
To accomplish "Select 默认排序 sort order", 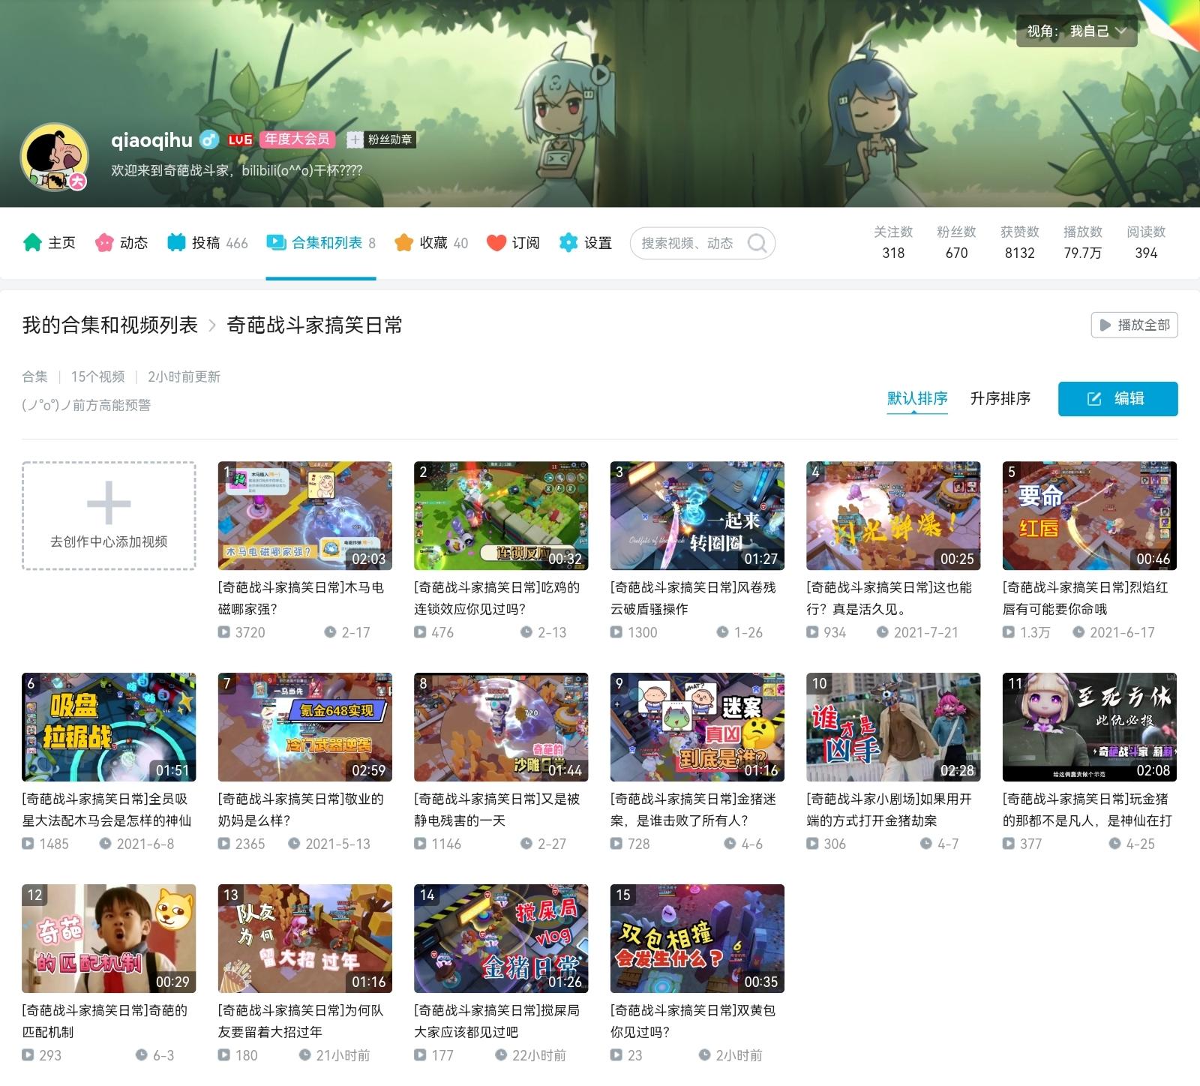I will click(x=917, y=398).
